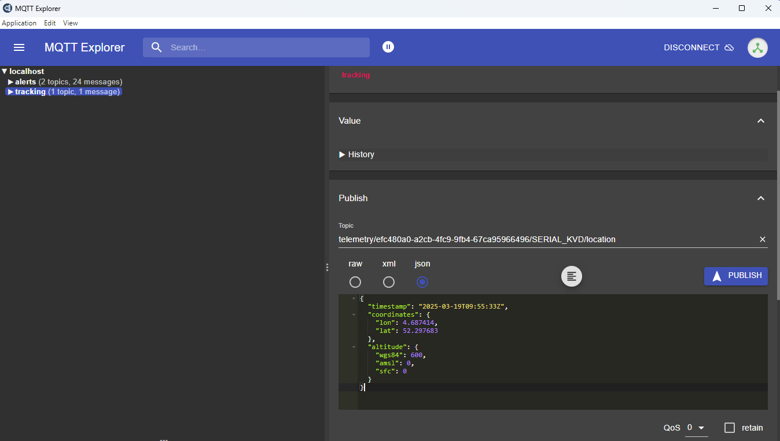The height and width of the screenshot is (441, 780).
Task: Select the alerts tree row
Action: [65, 82]
